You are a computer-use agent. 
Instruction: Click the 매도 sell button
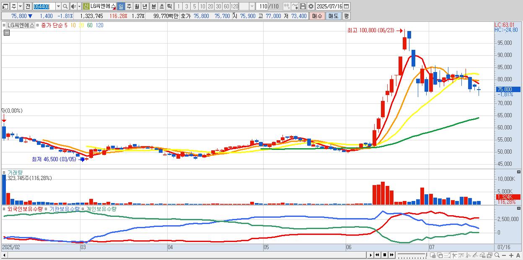point(333,16)
